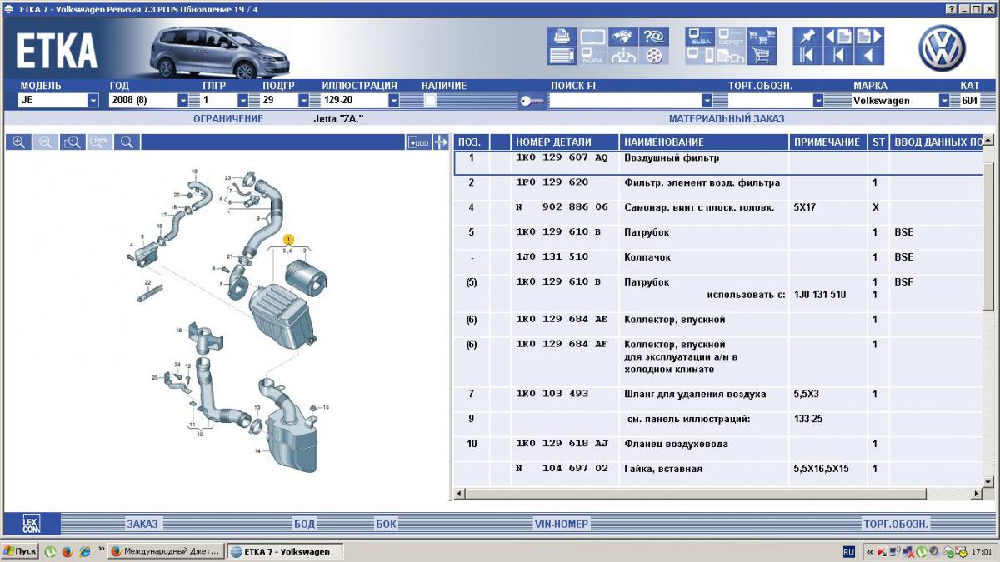Click the plain magnifier icon

click(127, 142)
